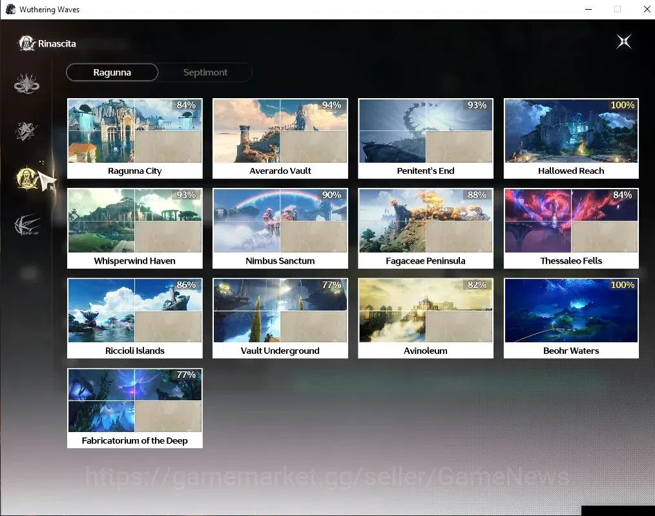Open the Fagaceae Peninsula area card
Image resolution: width=655 pixels, height=516 pixels.
(426, 229)
